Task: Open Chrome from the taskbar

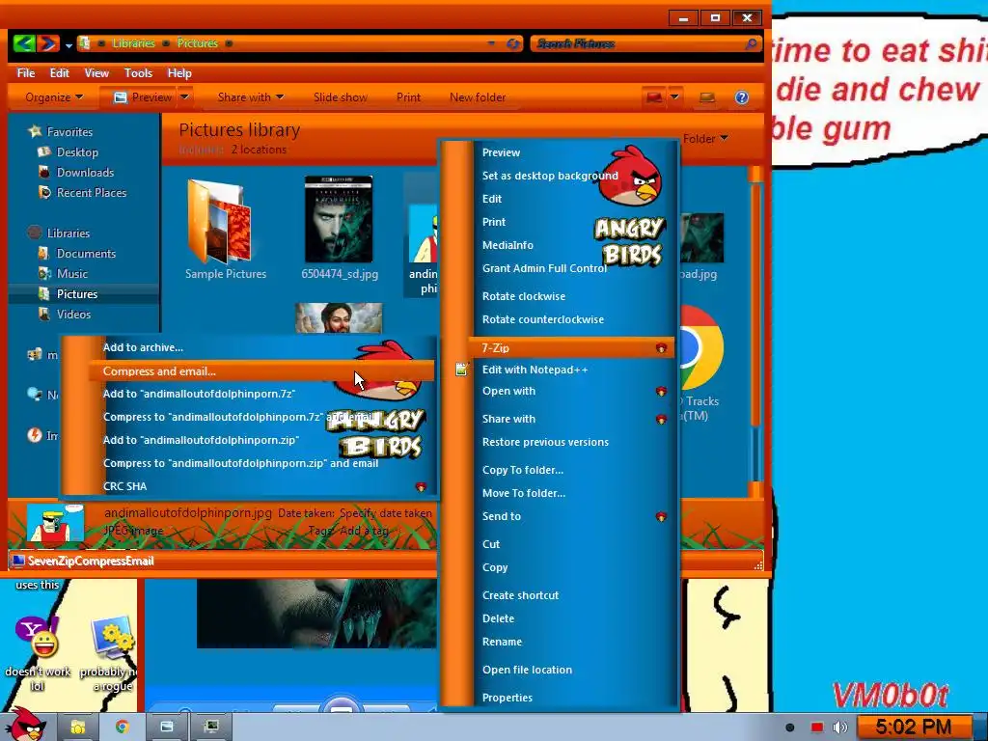Action: click(x=123, y=727)
